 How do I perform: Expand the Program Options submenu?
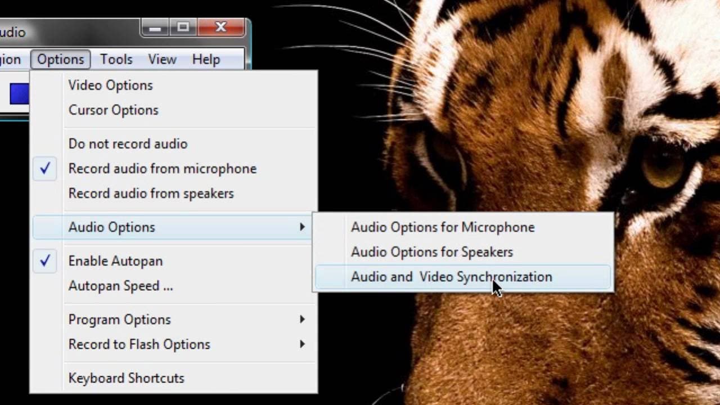(119, 319)
